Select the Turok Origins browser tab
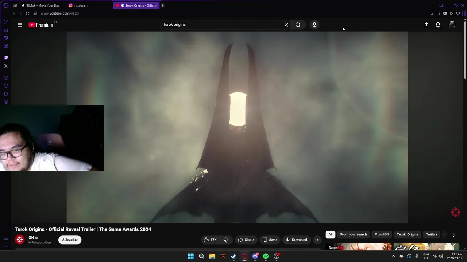Screen dimensions: 467x262 pos(136,5)
